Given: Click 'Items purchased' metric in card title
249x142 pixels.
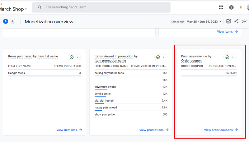Looking at the screenshot, I should [20, 56].
